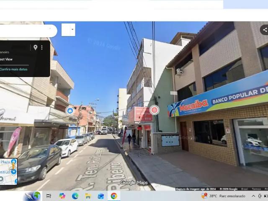This screenshot has width=268, height=201.
Task: Follow the 'Confira mais datas' link
Action: click(x=13, y=69)
